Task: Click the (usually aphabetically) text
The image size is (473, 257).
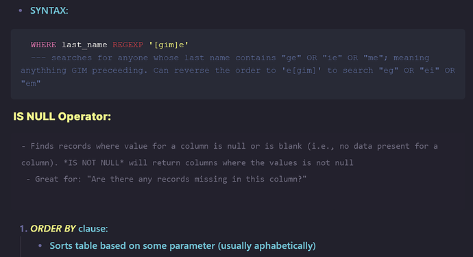Action: point(267,246)
